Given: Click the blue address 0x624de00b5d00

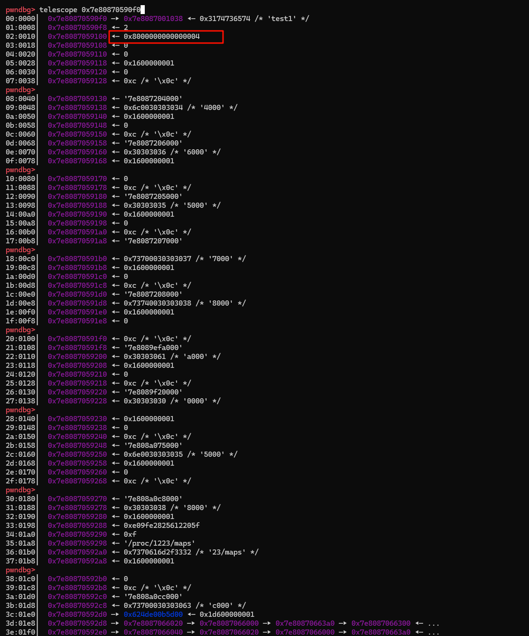Looking at the screenshot, I should (153, 614).
